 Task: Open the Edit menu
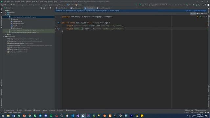(x=8, y=2)
